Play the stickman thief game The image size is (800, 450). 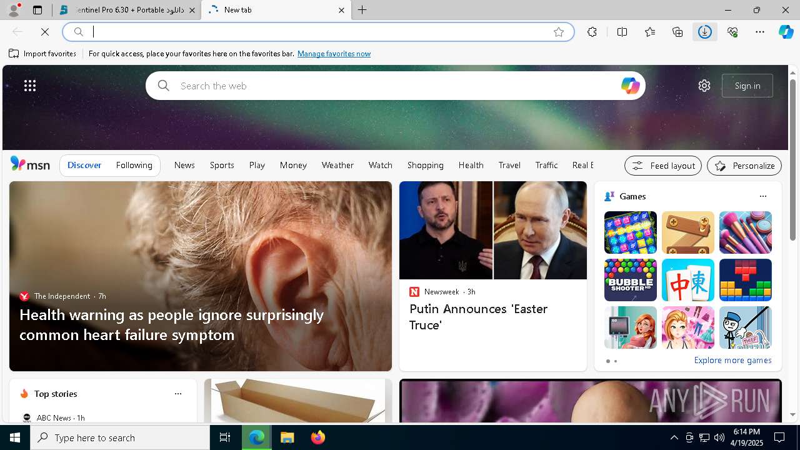746,327
